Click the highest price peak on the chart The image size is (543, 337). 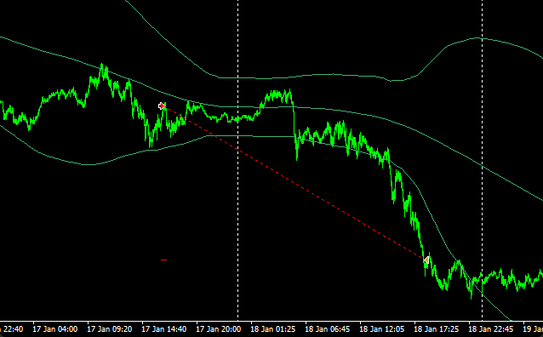(102, 65)
